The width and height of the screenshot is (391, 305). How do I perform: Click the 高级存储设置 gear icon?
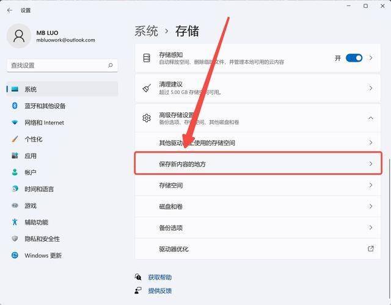147,118
